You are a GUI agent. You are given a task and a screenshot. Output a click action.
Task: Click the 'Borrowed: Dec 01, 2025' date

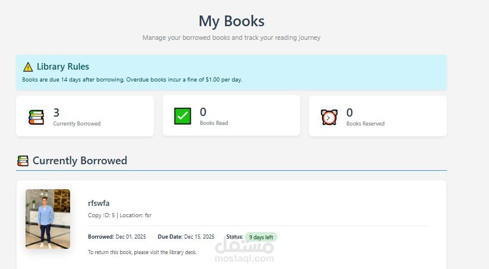(x=117, y=237)
